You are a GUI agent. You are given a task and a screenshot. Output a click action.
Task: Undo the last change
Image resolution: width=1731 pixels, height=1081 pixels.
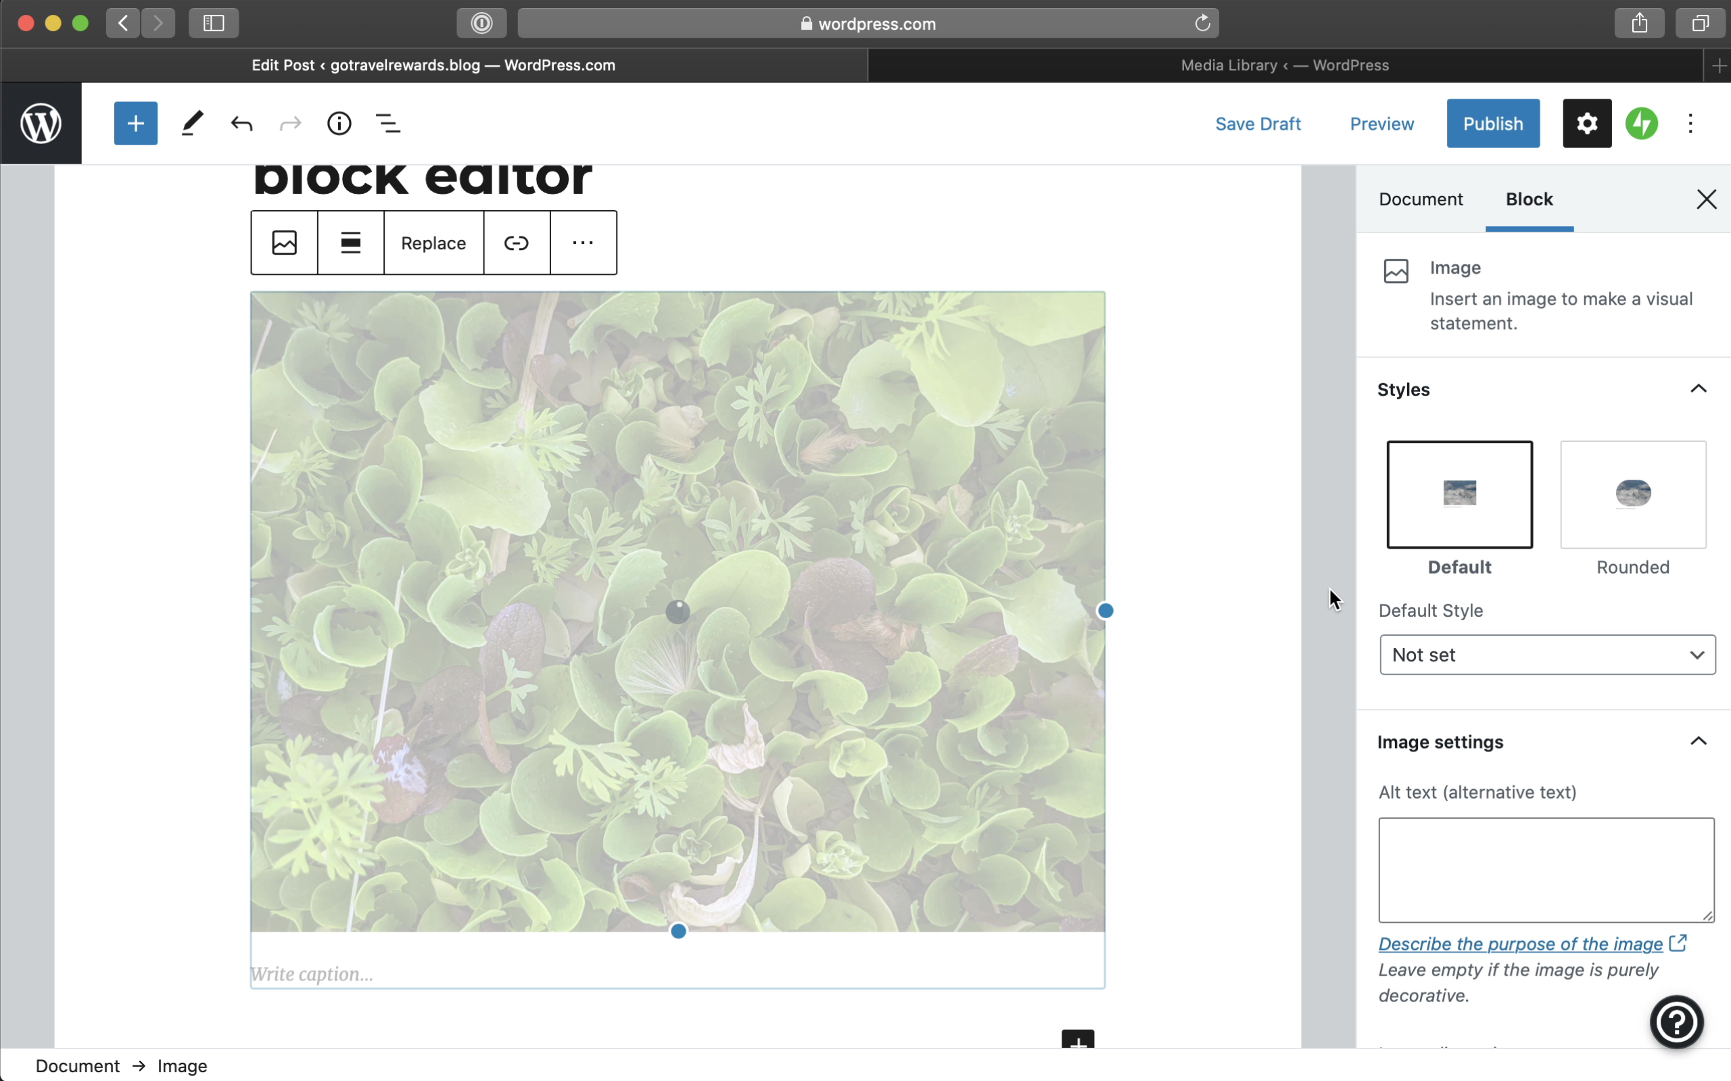click(242, 124)
